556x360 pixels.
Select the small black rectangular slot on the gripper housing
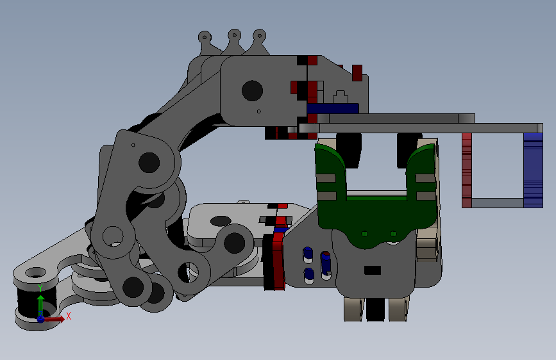tap(373, 270)
